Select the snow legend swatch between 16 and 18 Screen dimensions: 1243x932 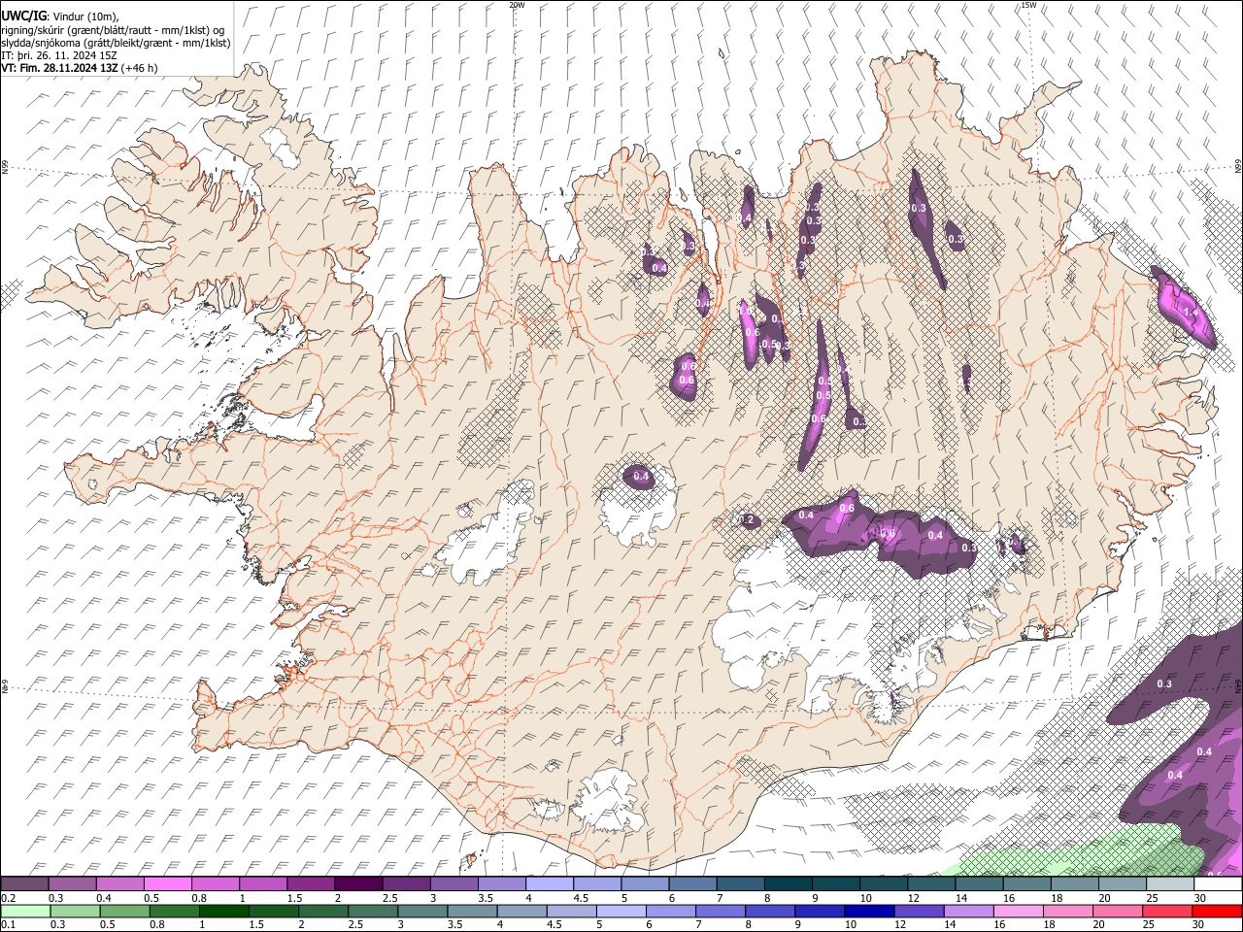(x=1026, y=884)
